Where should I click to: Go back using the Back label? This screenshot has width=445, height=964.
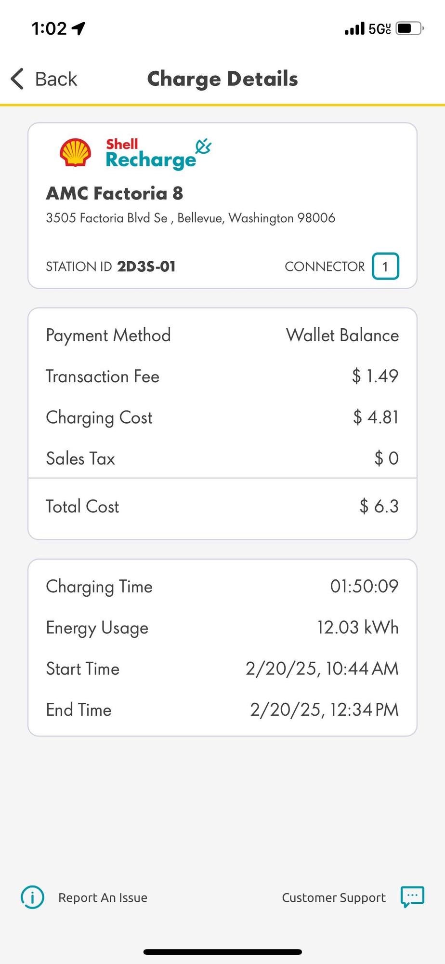click(56, 79)
